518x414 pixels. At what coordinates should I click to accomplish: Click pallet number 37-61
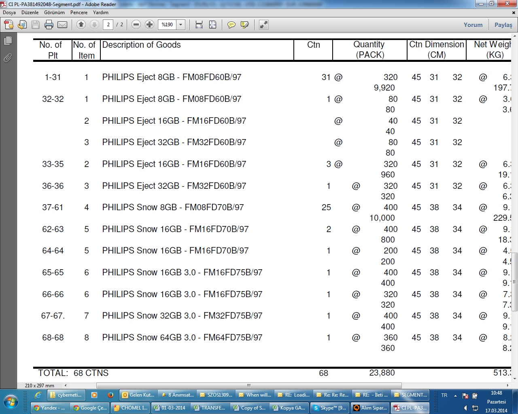[x=53, y=207]
